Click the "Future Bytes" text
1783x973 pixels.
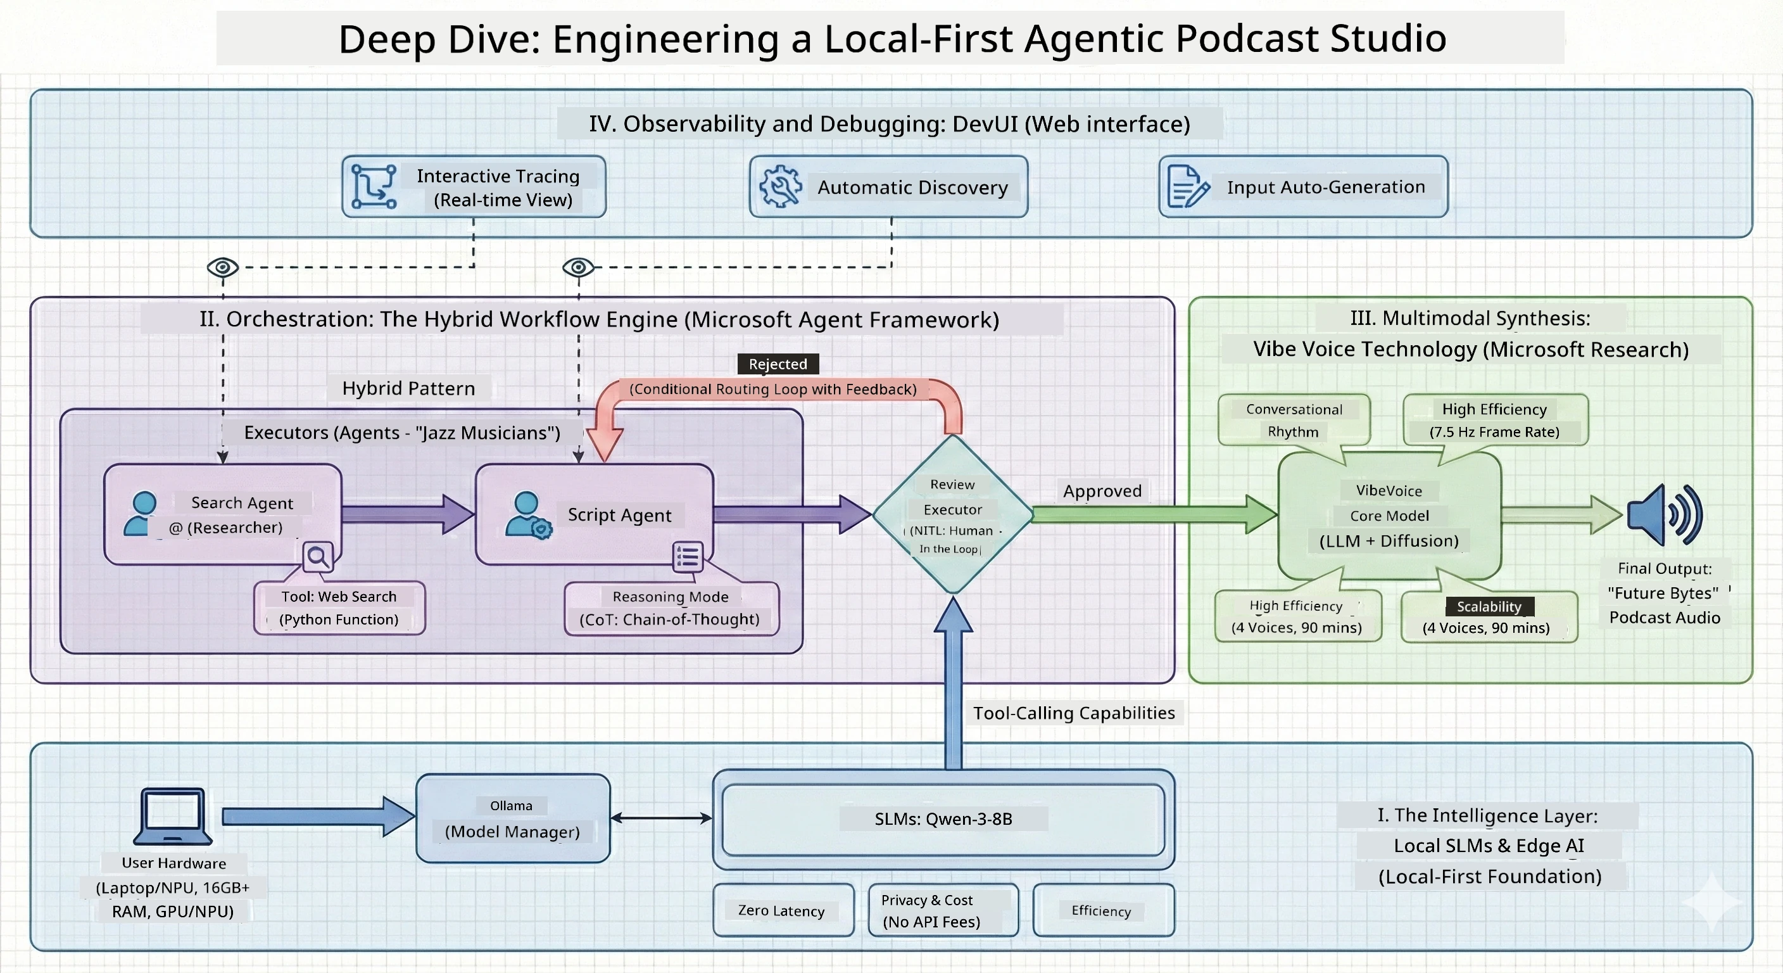(x=1663, y=594)
